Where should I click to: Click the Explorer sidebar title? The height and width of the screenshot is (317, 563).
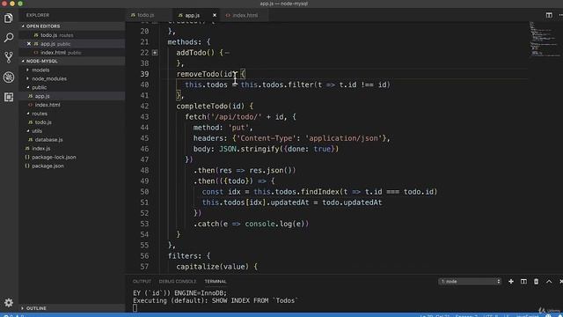[x=38, y=15]
